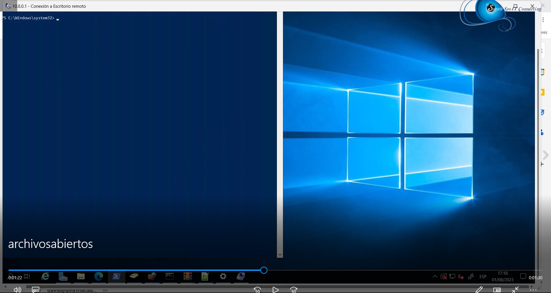Exit full screen mode
The image size is (551, 293).
coord(515,290)
